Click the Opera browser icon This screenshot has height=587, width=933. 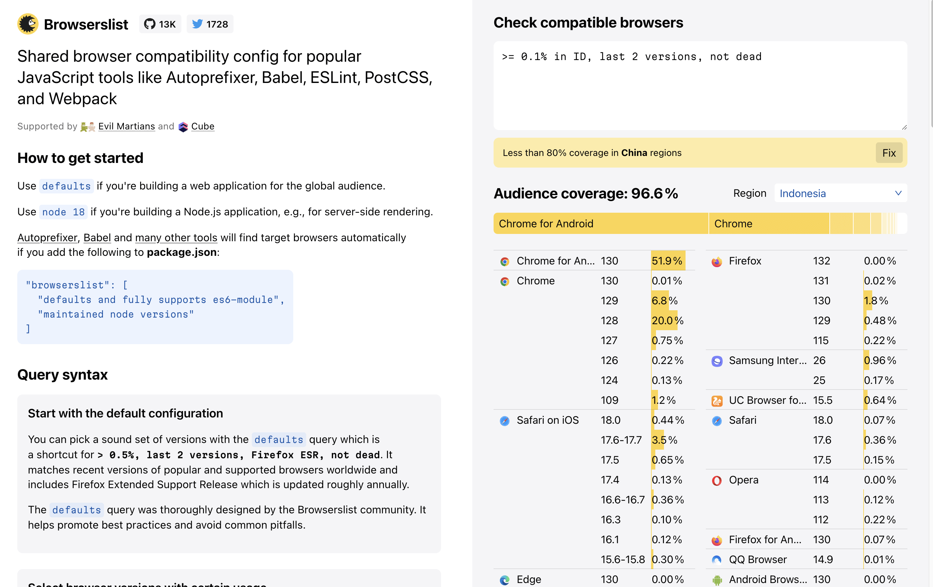[x=717, y=480]
